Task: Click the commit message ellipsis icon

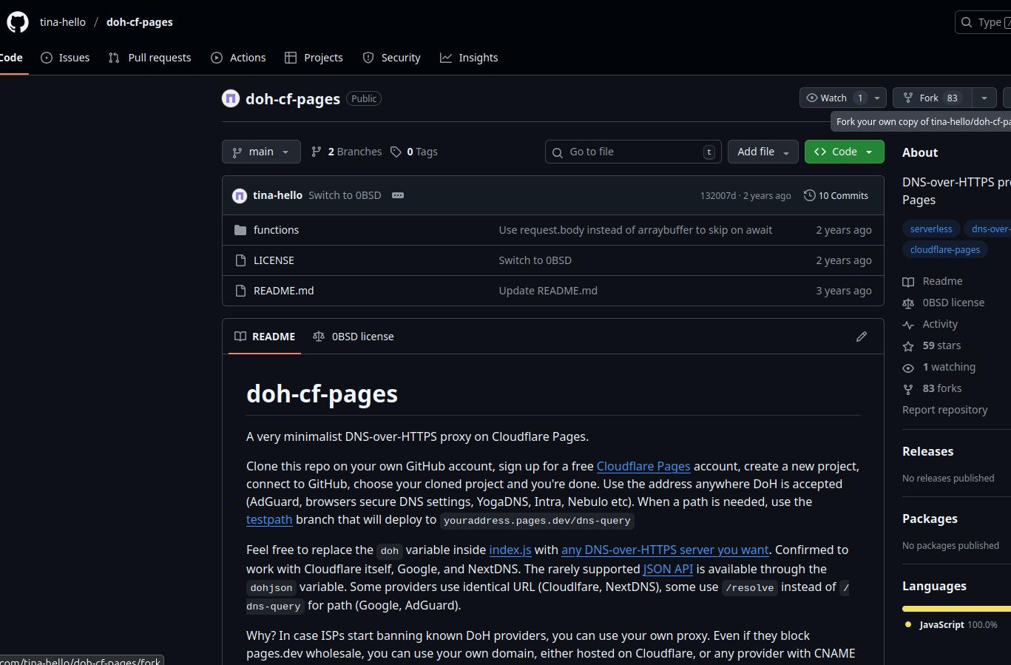Action: 397,195
